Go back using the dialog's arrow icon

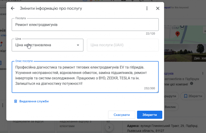tap(13, 8)
